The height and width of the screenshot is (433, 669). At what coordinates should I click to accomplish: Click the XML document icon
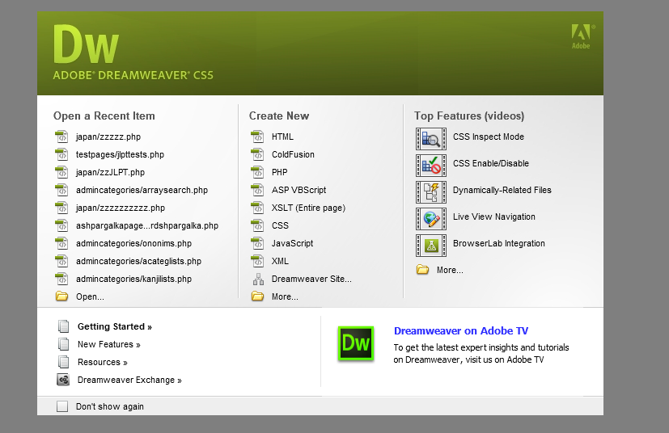tap(257, 261)
